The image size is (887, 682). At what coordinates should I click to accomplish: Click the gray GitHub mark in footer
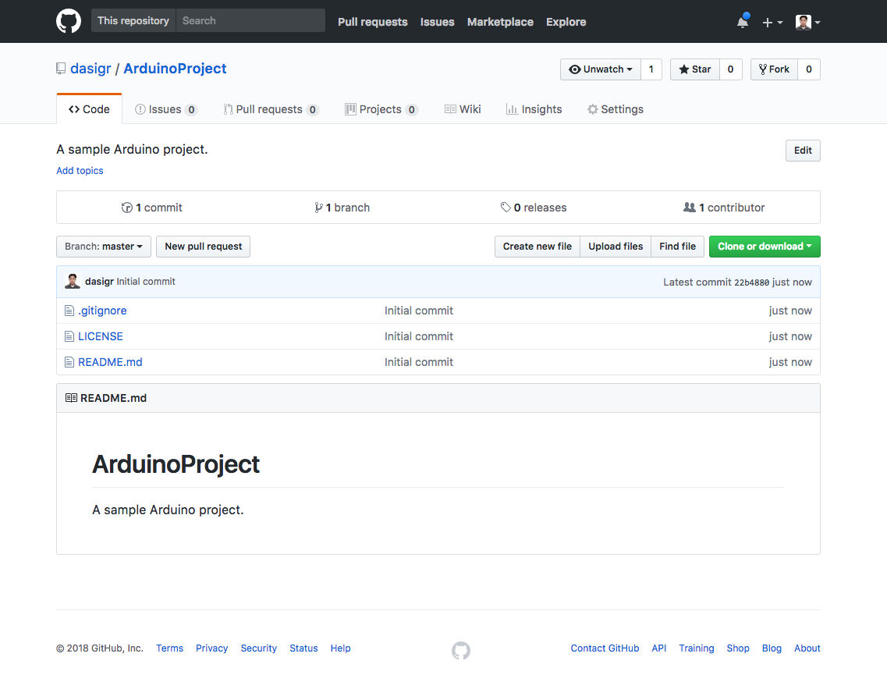461,650
